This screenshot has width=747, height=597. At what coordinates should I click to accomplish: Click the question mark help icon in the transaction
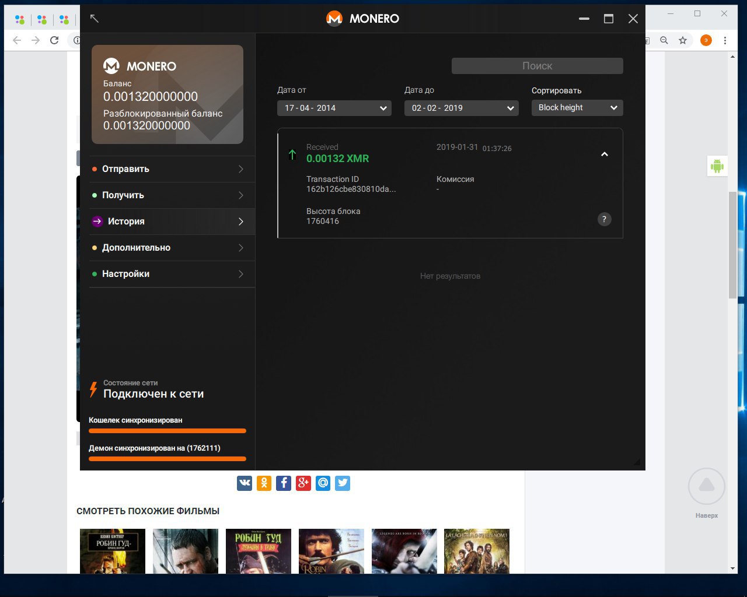(x=604, y=219)
